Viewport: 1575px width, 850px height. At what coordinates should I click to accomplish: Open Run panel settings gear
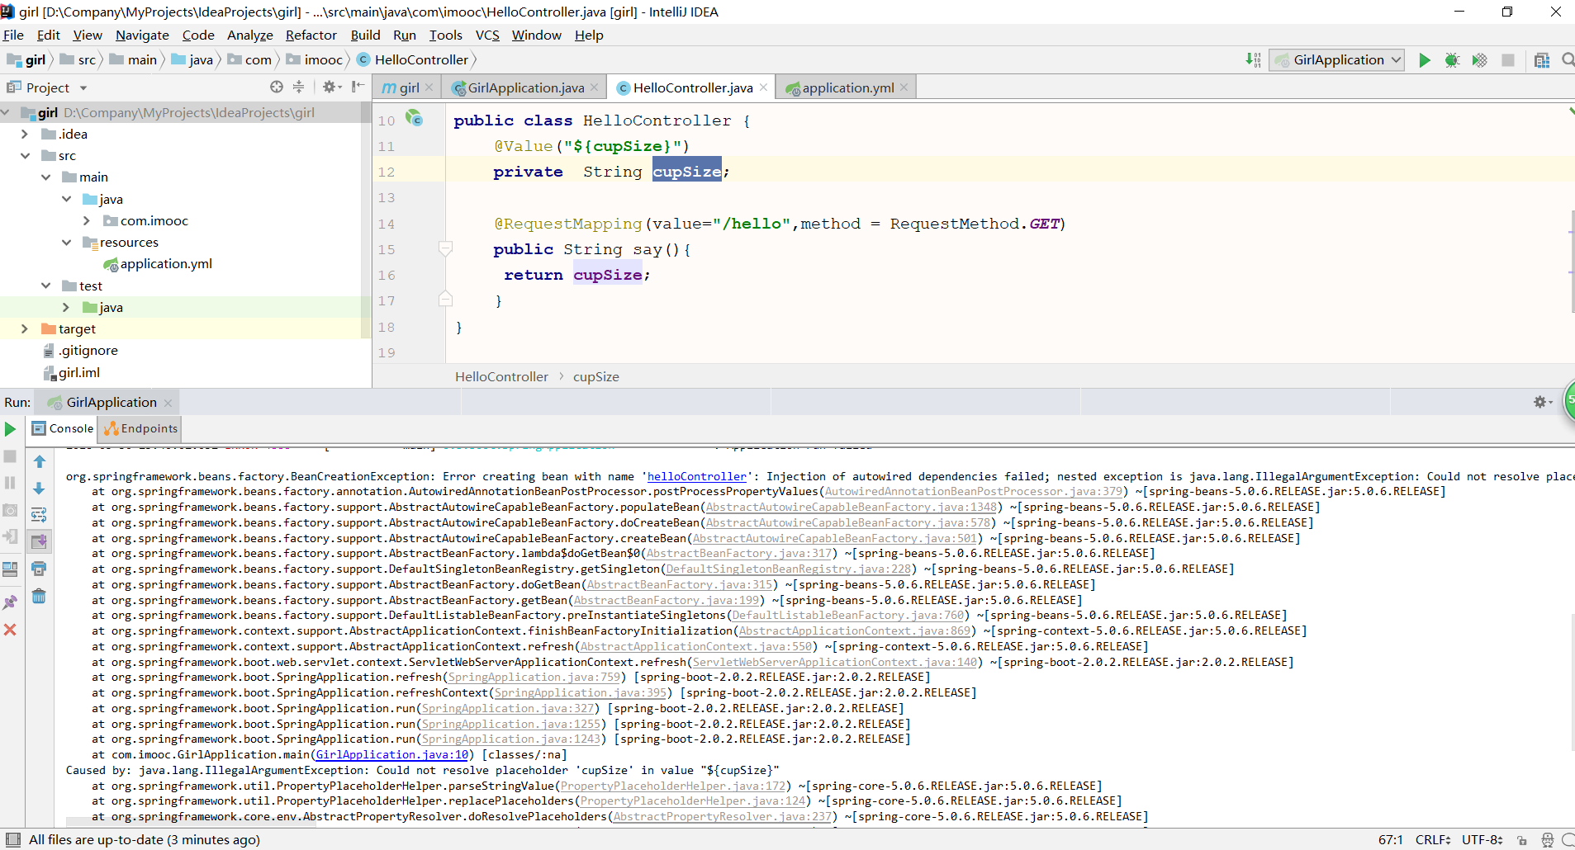[1542, 402]
